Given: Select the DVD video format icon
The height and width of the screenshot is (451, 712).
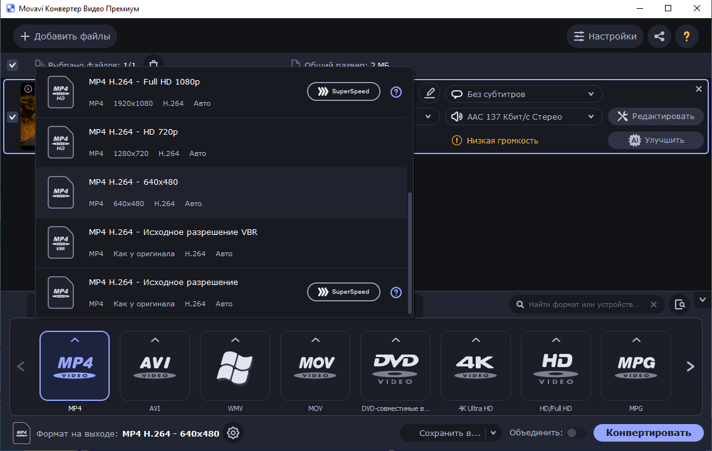Looking at the screenshot, I should coord(395,366).
